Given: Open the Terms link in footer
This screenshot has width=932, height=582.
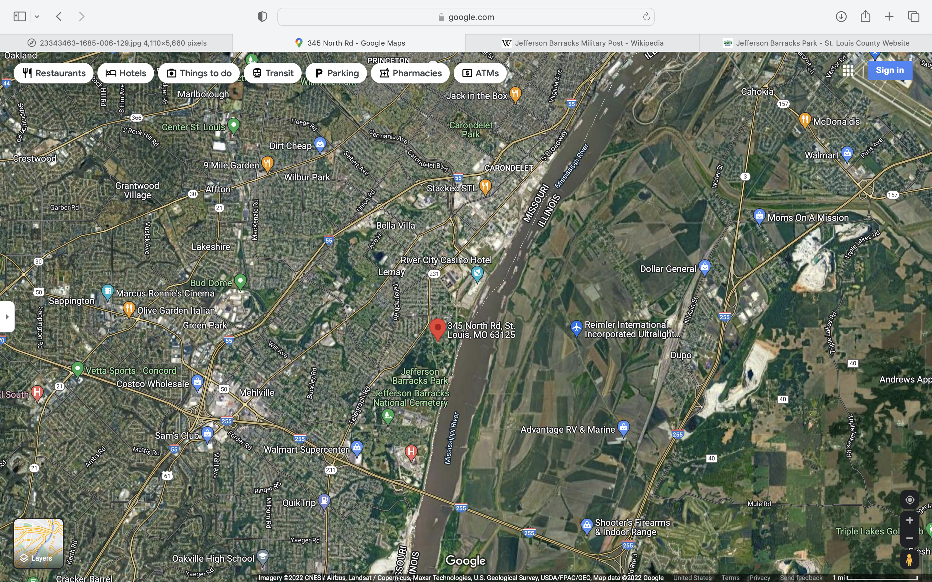Looking at the screenshot, I should pos(730,578).
